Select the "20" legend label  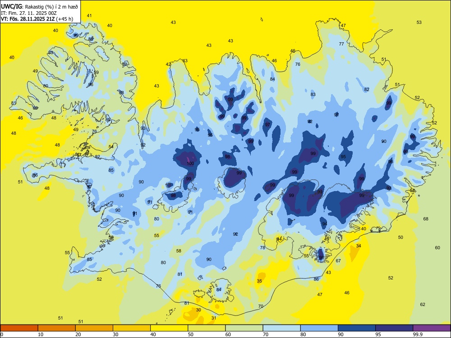pos(78,334)
